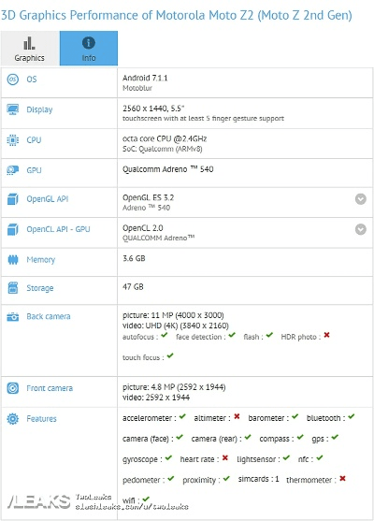This screenshot has width=374, height=521.
Task: Click the gps checkmark
Action: pyautogui.click(x=335, y=437)
